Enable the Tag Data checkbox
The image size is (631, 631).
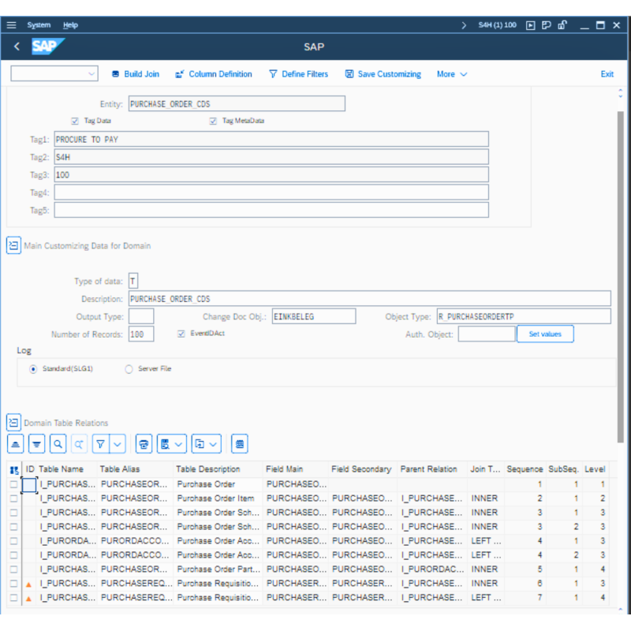[75, 121]
